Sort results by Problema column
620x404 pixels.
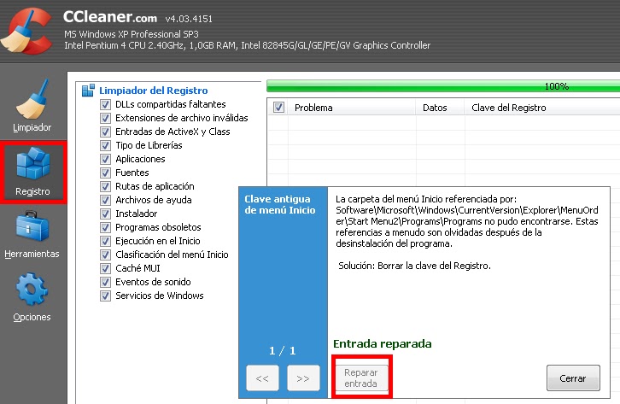353,108
